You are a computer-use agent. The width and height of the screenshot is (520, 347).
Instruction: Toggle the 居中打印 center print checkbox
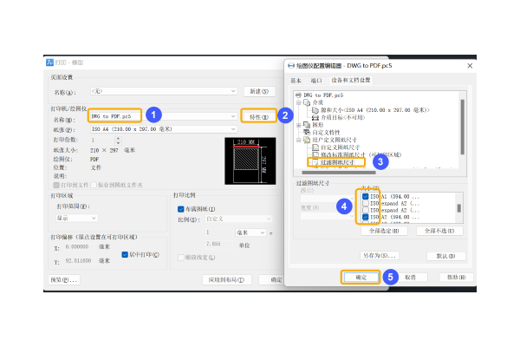(125, 255)
